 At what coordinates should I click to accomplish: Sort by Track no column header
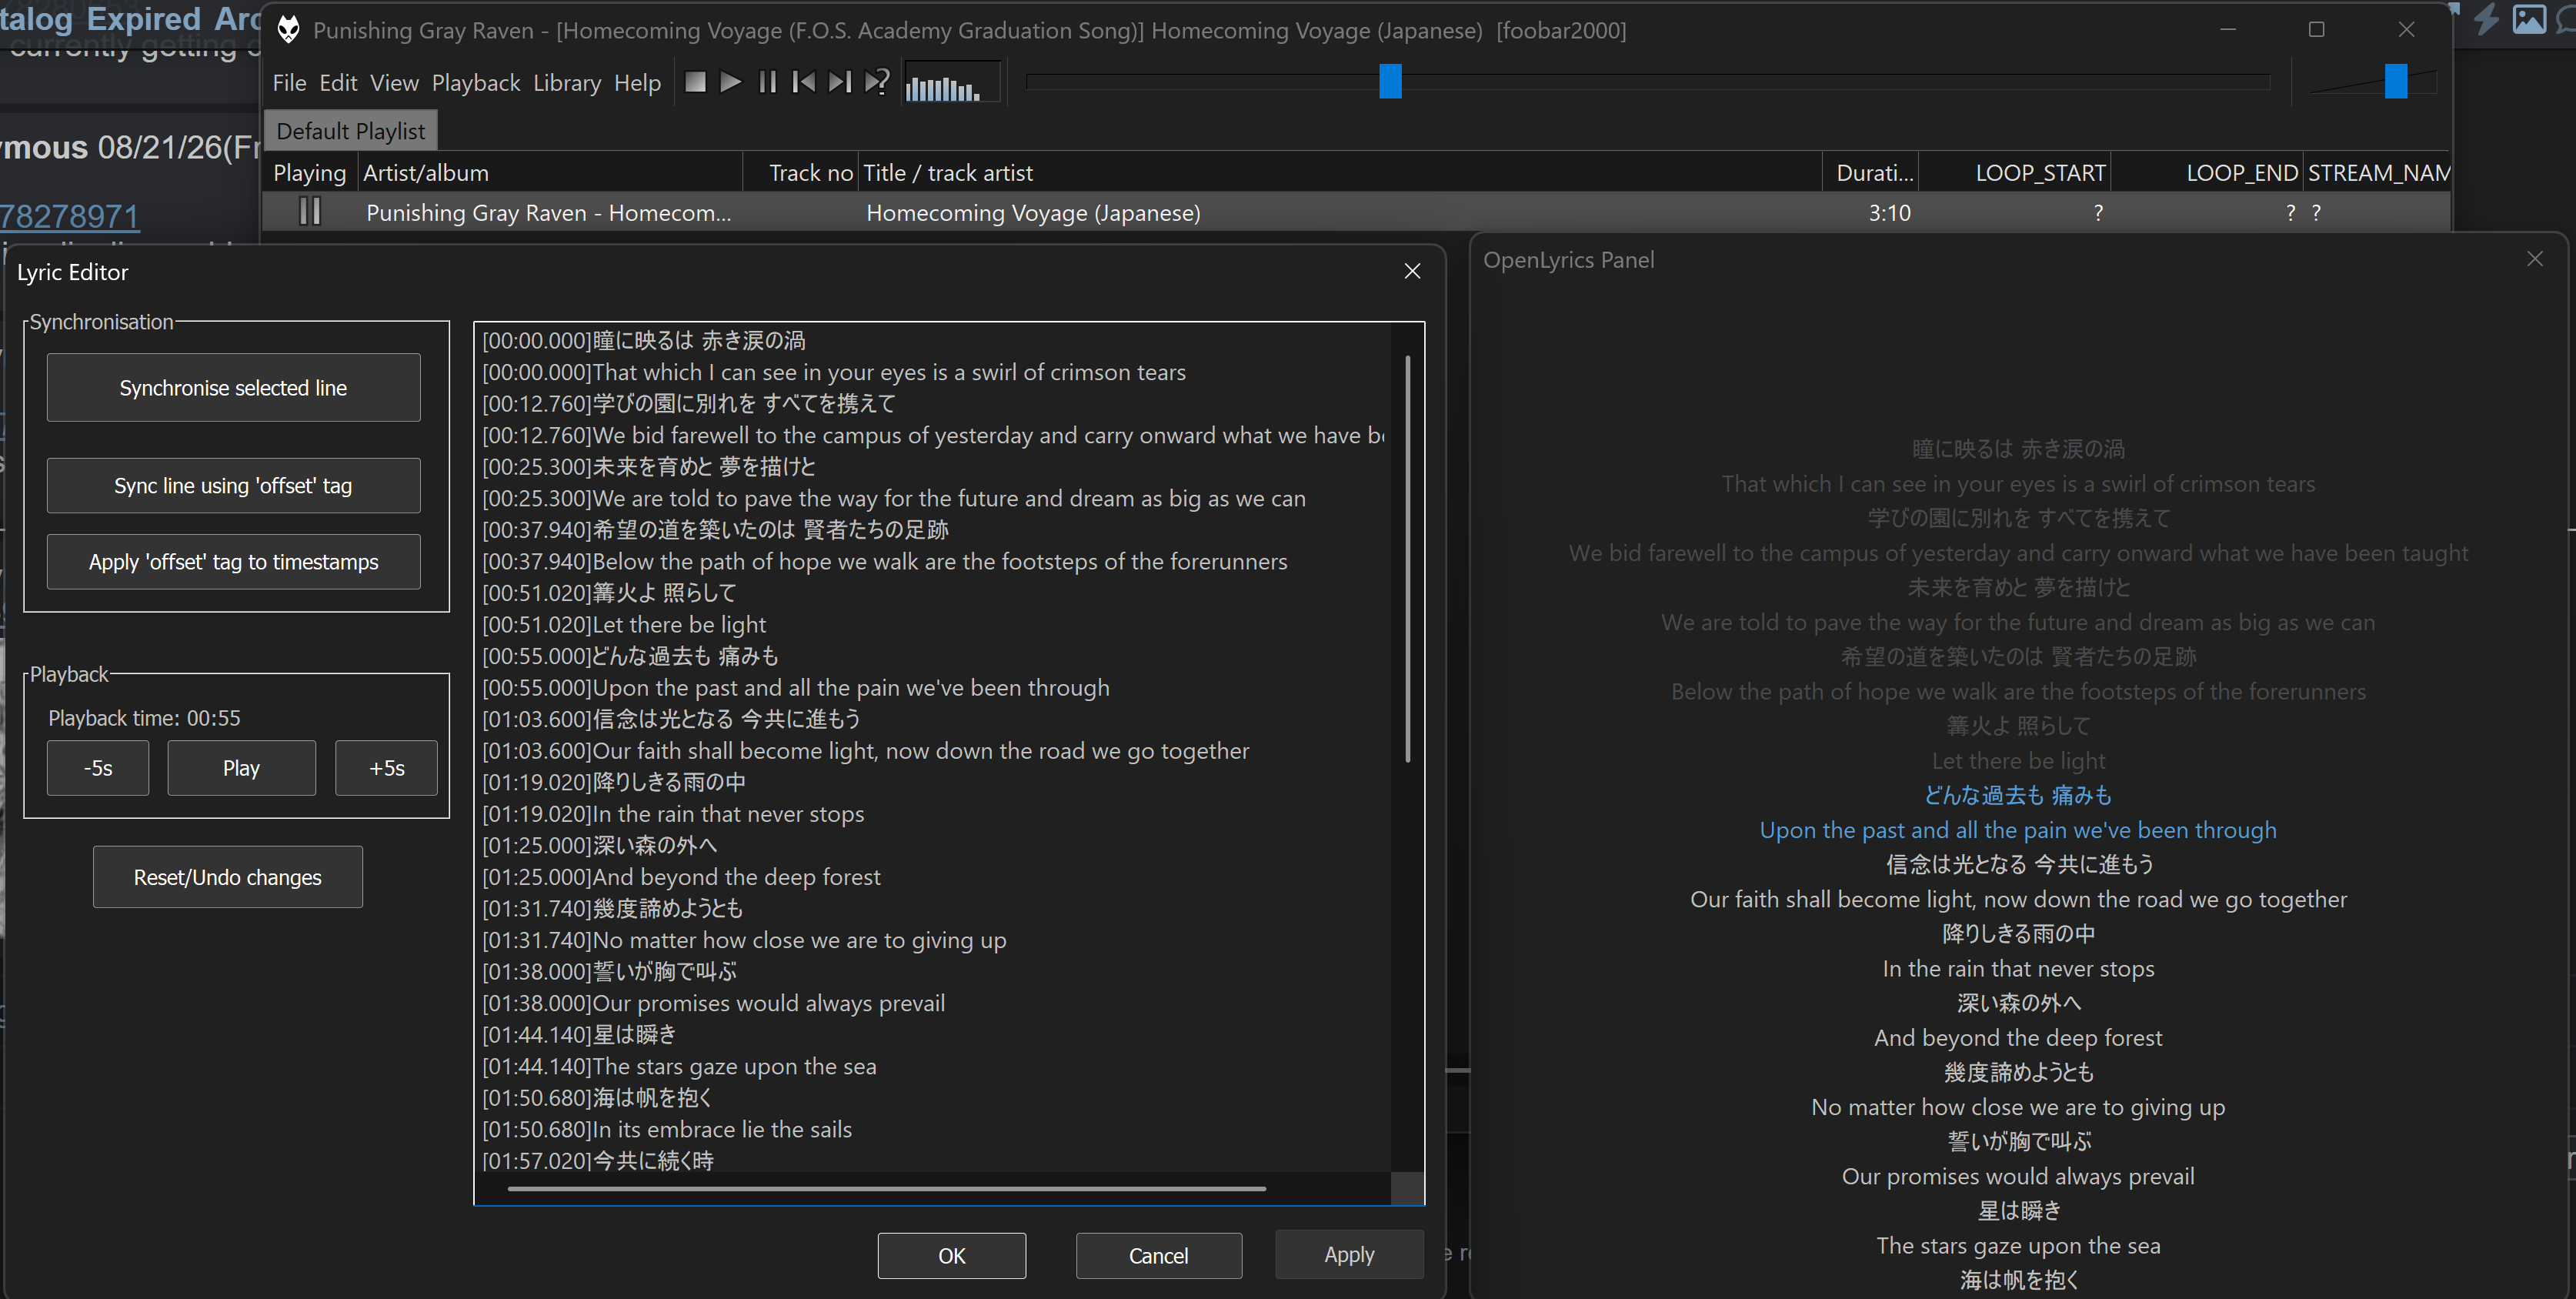[x=800, y=172]
